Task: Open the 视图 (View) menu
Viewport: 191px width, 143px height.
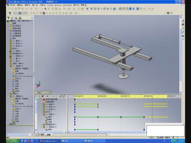Action: [x=27, y=5]
